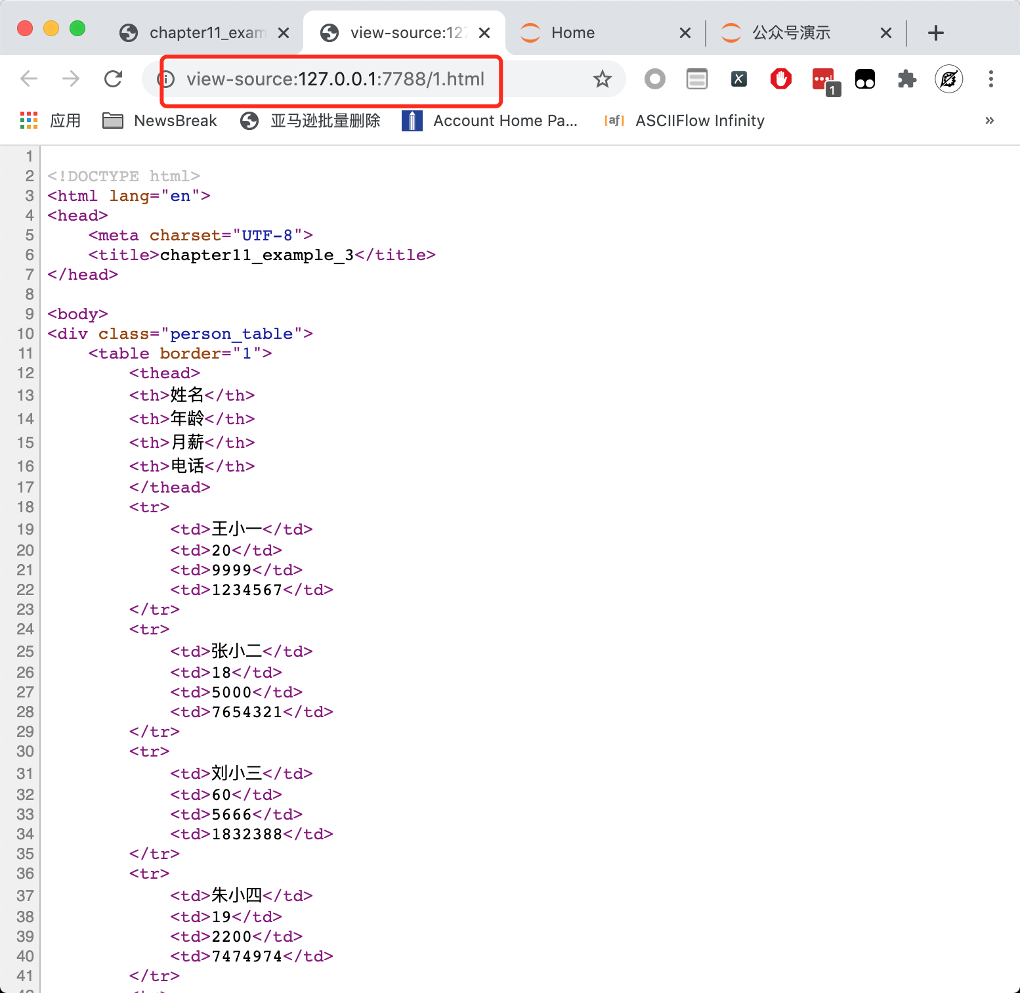Screen dimensions: 1020x993
Task: Click the 7474974 phone value
Action: point(247,956)
